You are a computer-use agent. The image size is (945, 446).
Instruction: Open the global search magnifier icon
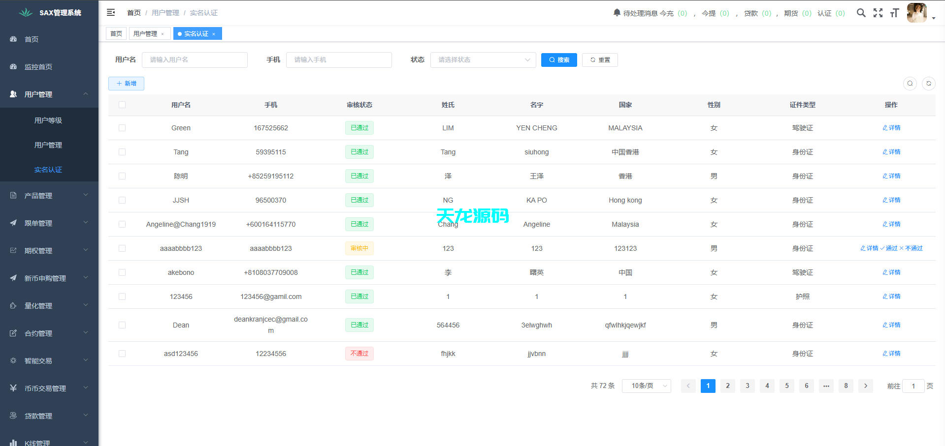pyautogui.click(x=861, y=13)
